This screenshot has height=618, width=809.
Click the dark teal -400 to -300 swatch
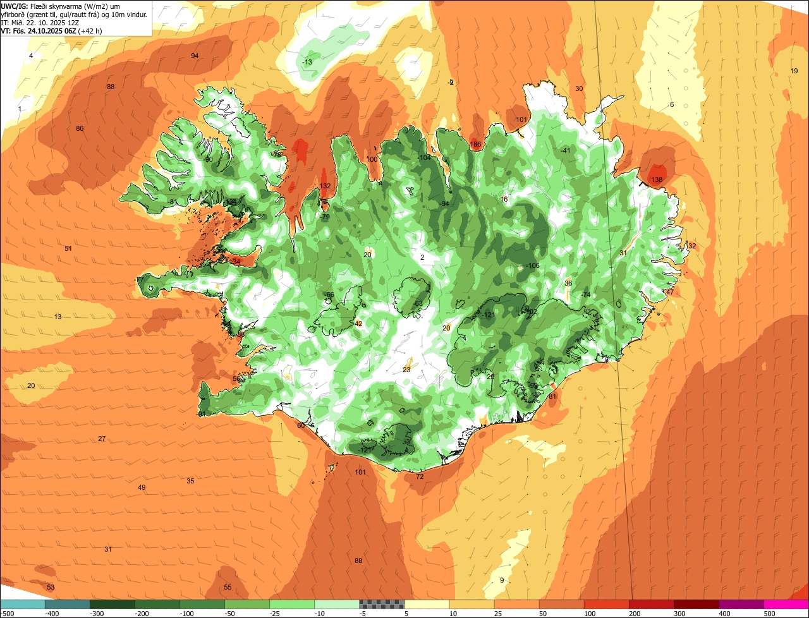tap(68, 604)
